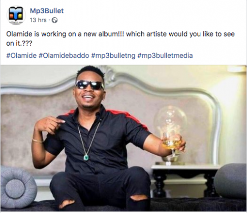The width and height of the screenshot is (247, 213).
Task: Open the Mp3Bullet profile avatar
Action: [16, 15]
